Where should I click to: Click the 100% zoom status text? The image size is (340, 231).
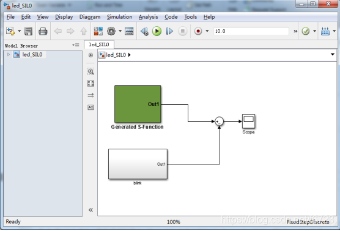tap(174, 222)
